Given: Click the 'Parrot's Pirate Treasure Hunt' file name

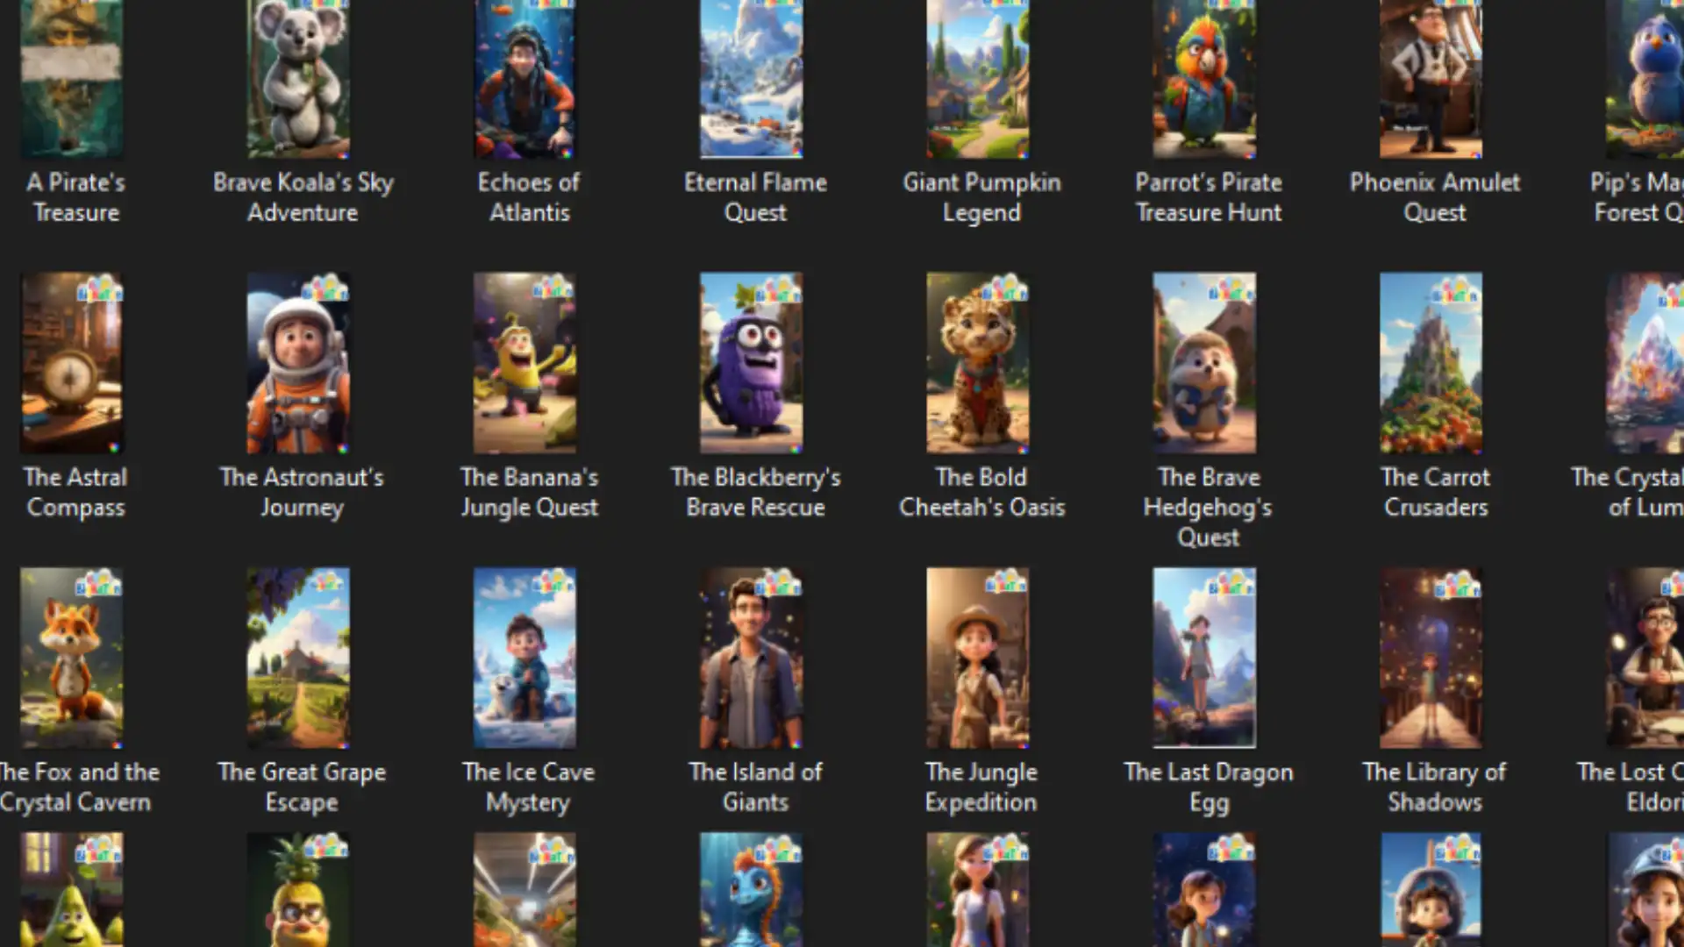Looking at the screenshot, I should [1209, 197].
